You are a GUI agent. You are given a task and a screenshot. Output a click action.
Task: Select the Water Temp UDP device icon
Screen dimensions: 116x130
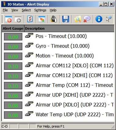coord(29,114)
